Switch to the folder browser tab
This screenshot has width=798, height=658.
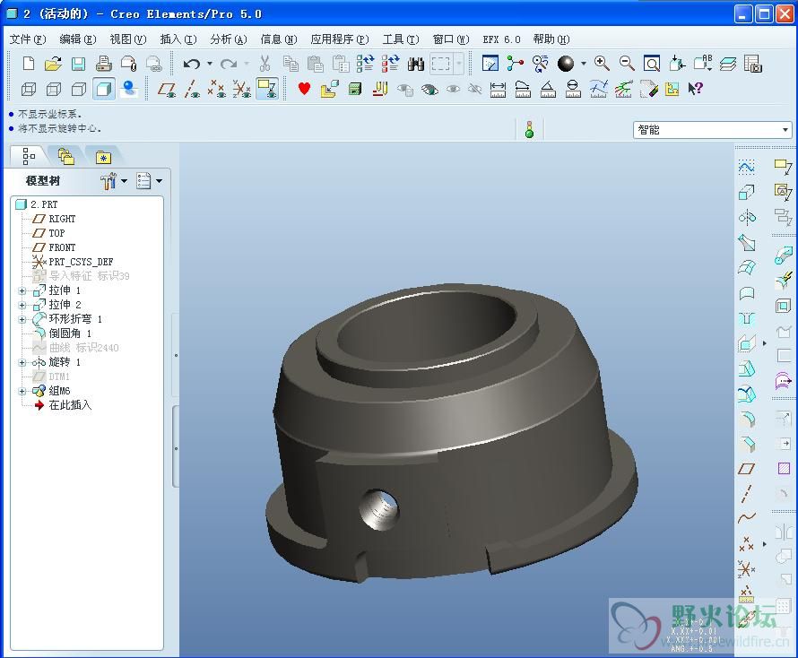tap(66, 157)
